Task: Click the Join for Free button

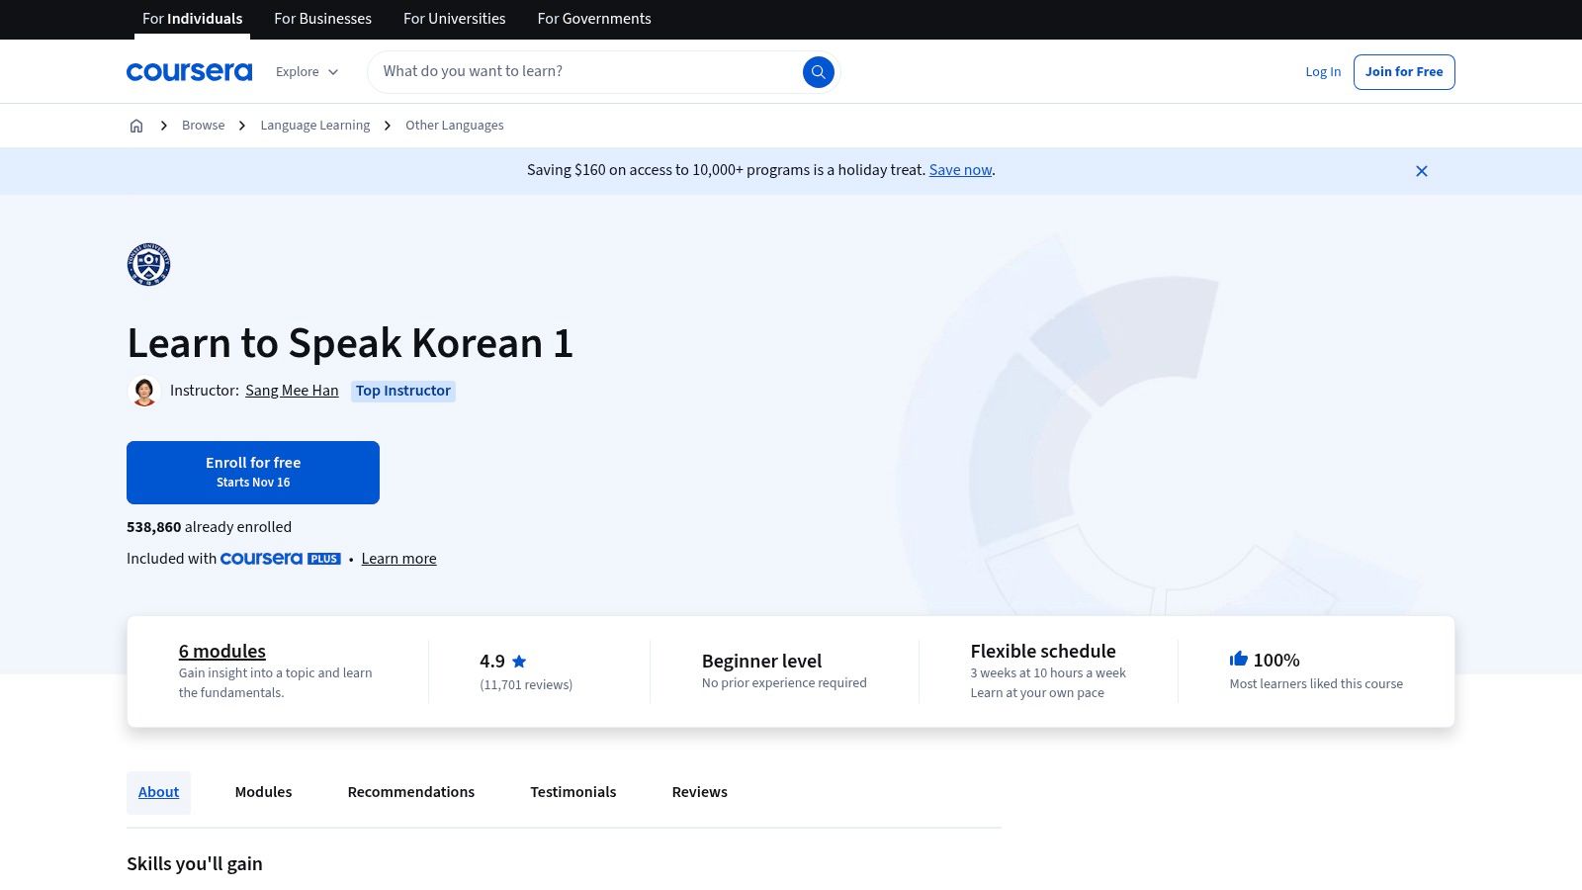Action: pyautogui.click(x=1404, y=71)
